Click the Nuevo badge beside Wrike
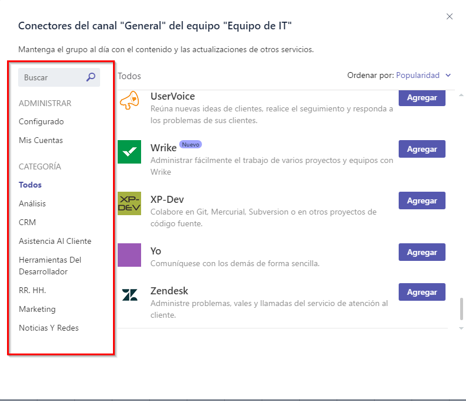The width and height of the screenshot is (466, 401). coord(190,144)
